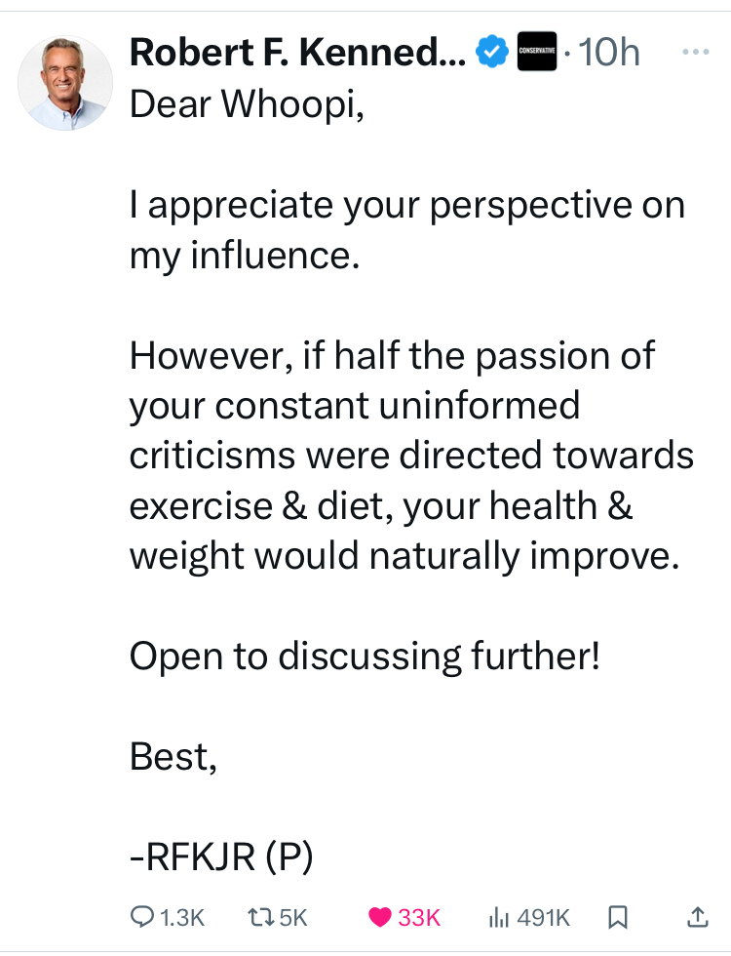This screenshot has height=956, width=731.
Task: Click the 491K views count
Action: (543, 917)
